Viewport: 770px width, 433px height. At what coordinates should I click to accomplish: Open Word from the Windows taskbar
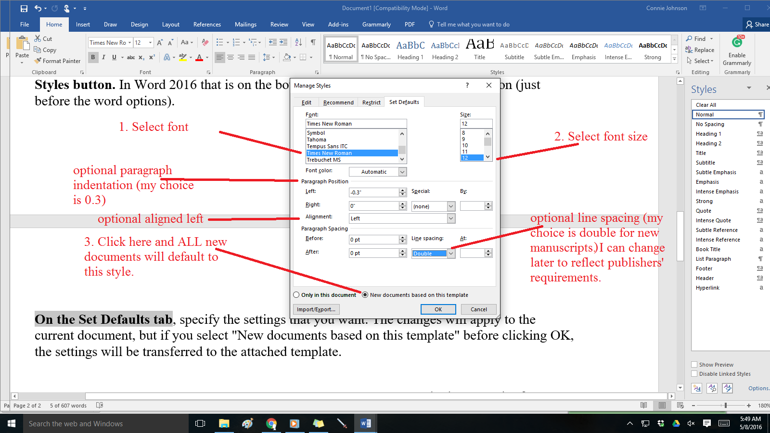pyautogui.click(x=365, y=423)
